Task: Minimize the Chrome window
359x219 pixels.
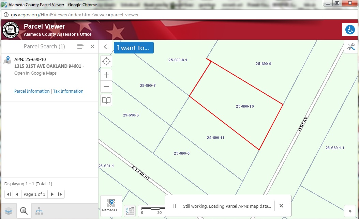Action: pyautogui.click(x=328, y=3)
